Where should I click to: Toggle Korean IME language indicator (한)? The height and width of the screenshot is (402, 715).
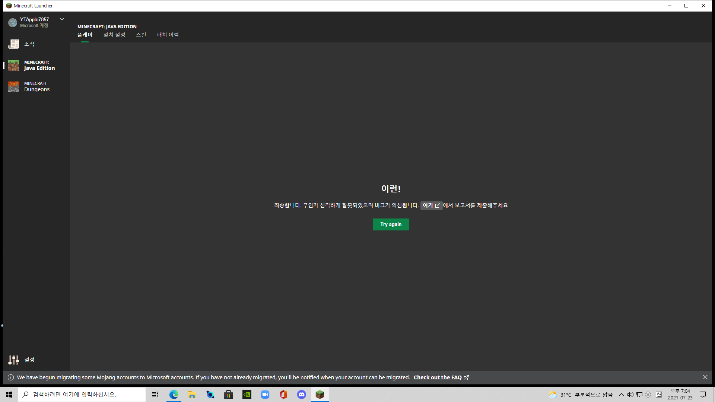point(659,395)
